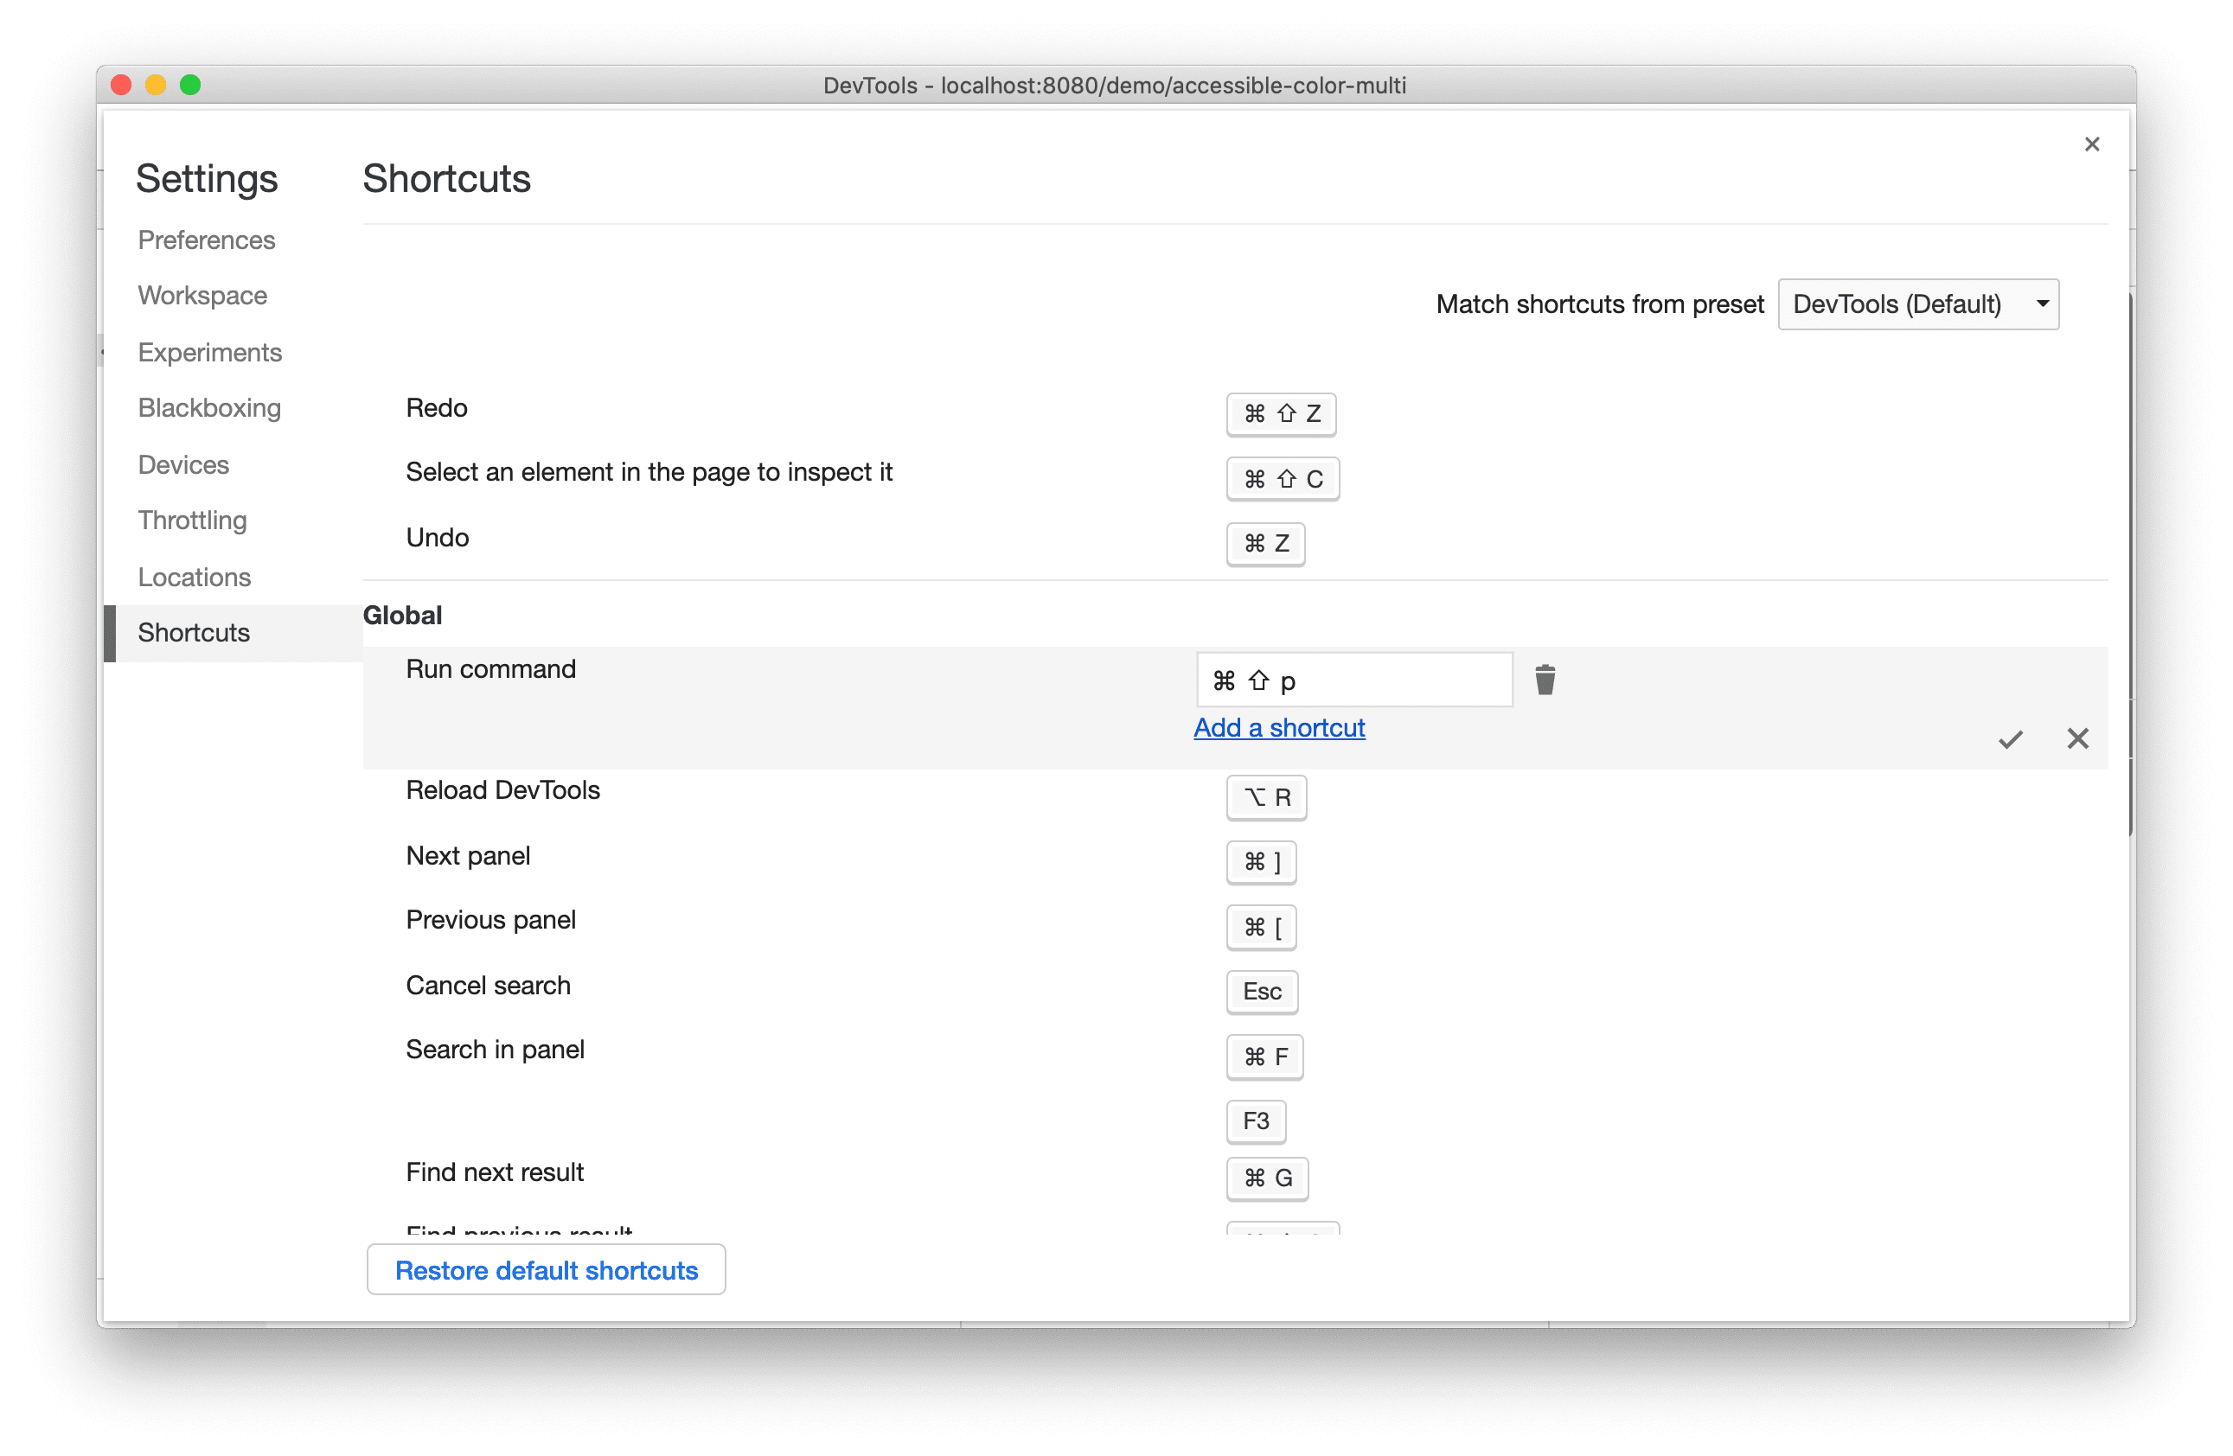Click Add a shortcut link
The height and width of the screenshot is (1456, 2233).
point(1279,727)
